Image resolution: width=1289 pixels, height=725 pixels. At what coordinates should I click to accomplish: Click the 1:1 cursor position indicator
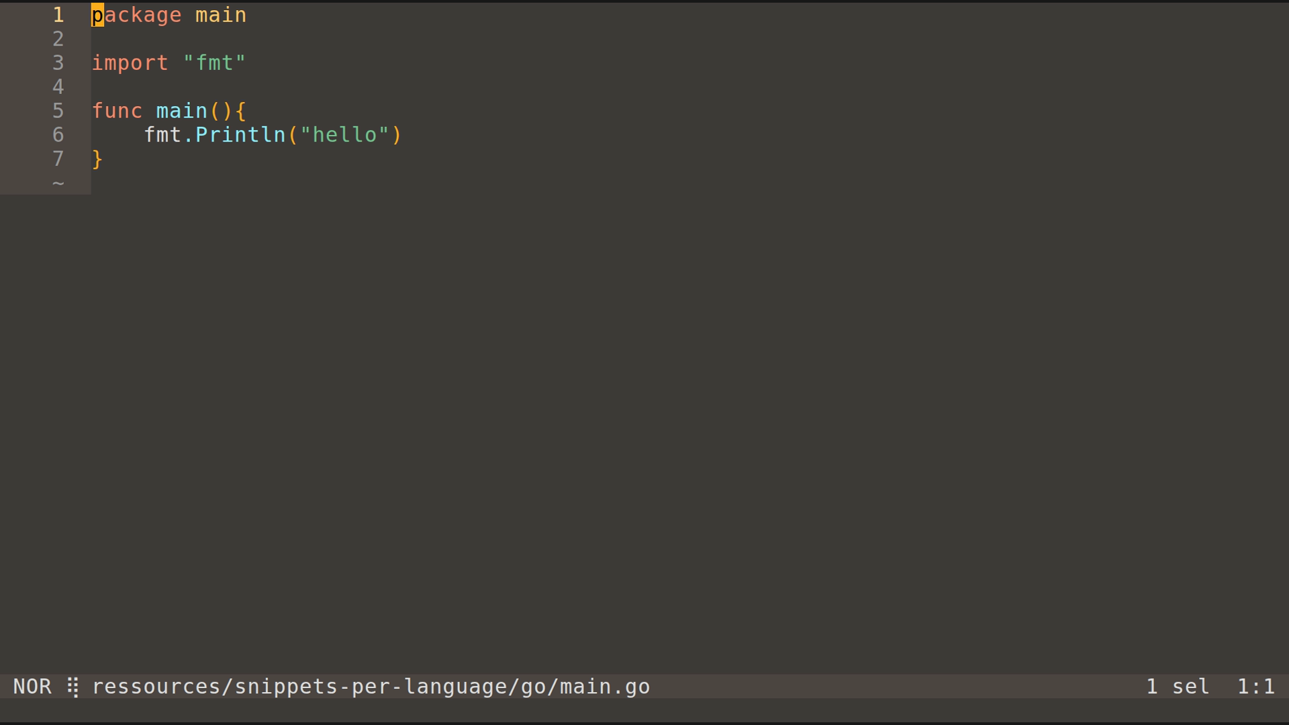pos(1255,687)
